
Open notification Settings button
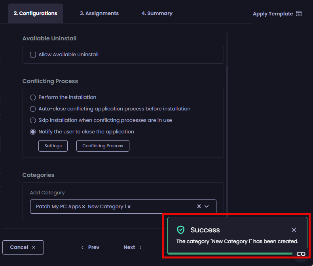pyautogui.click(x=53, y=146)
